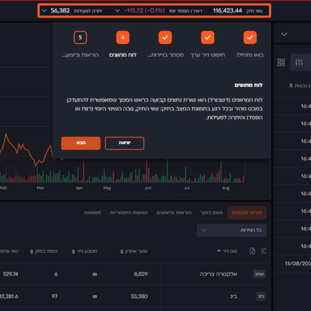Open the כל הניירות dropdown filter
311x311 pixels.
point(231,230)
